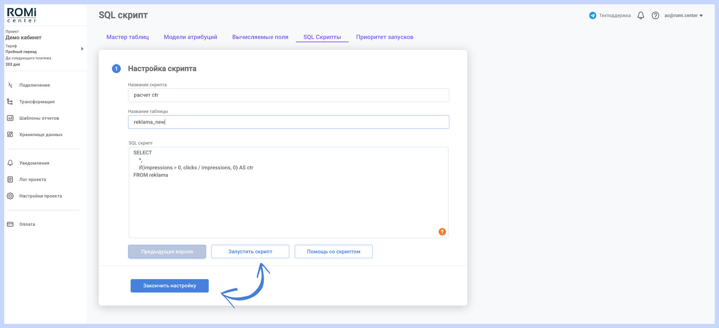Click the Трансформация sidebar icon
Image resolution: width=719 pixels, height=328 pixels.
(10, 102)
